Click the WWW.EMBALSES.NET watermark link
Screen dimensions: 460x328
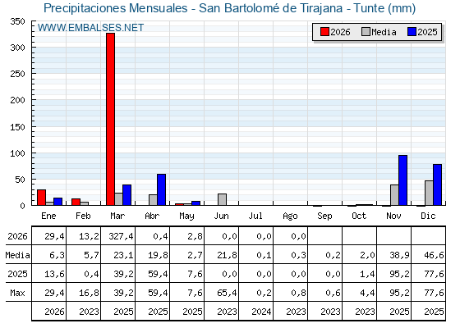tap(90, 28)
